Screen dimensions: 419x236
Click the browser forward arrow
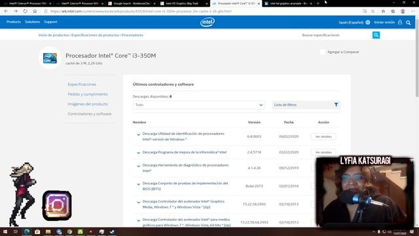click(x=16, y=11)
